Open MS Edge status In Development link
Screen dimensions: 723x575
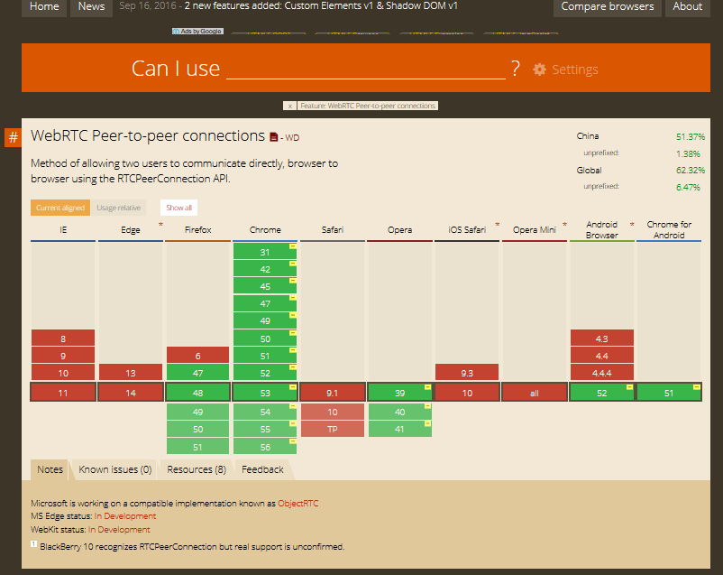click(125, 516)
